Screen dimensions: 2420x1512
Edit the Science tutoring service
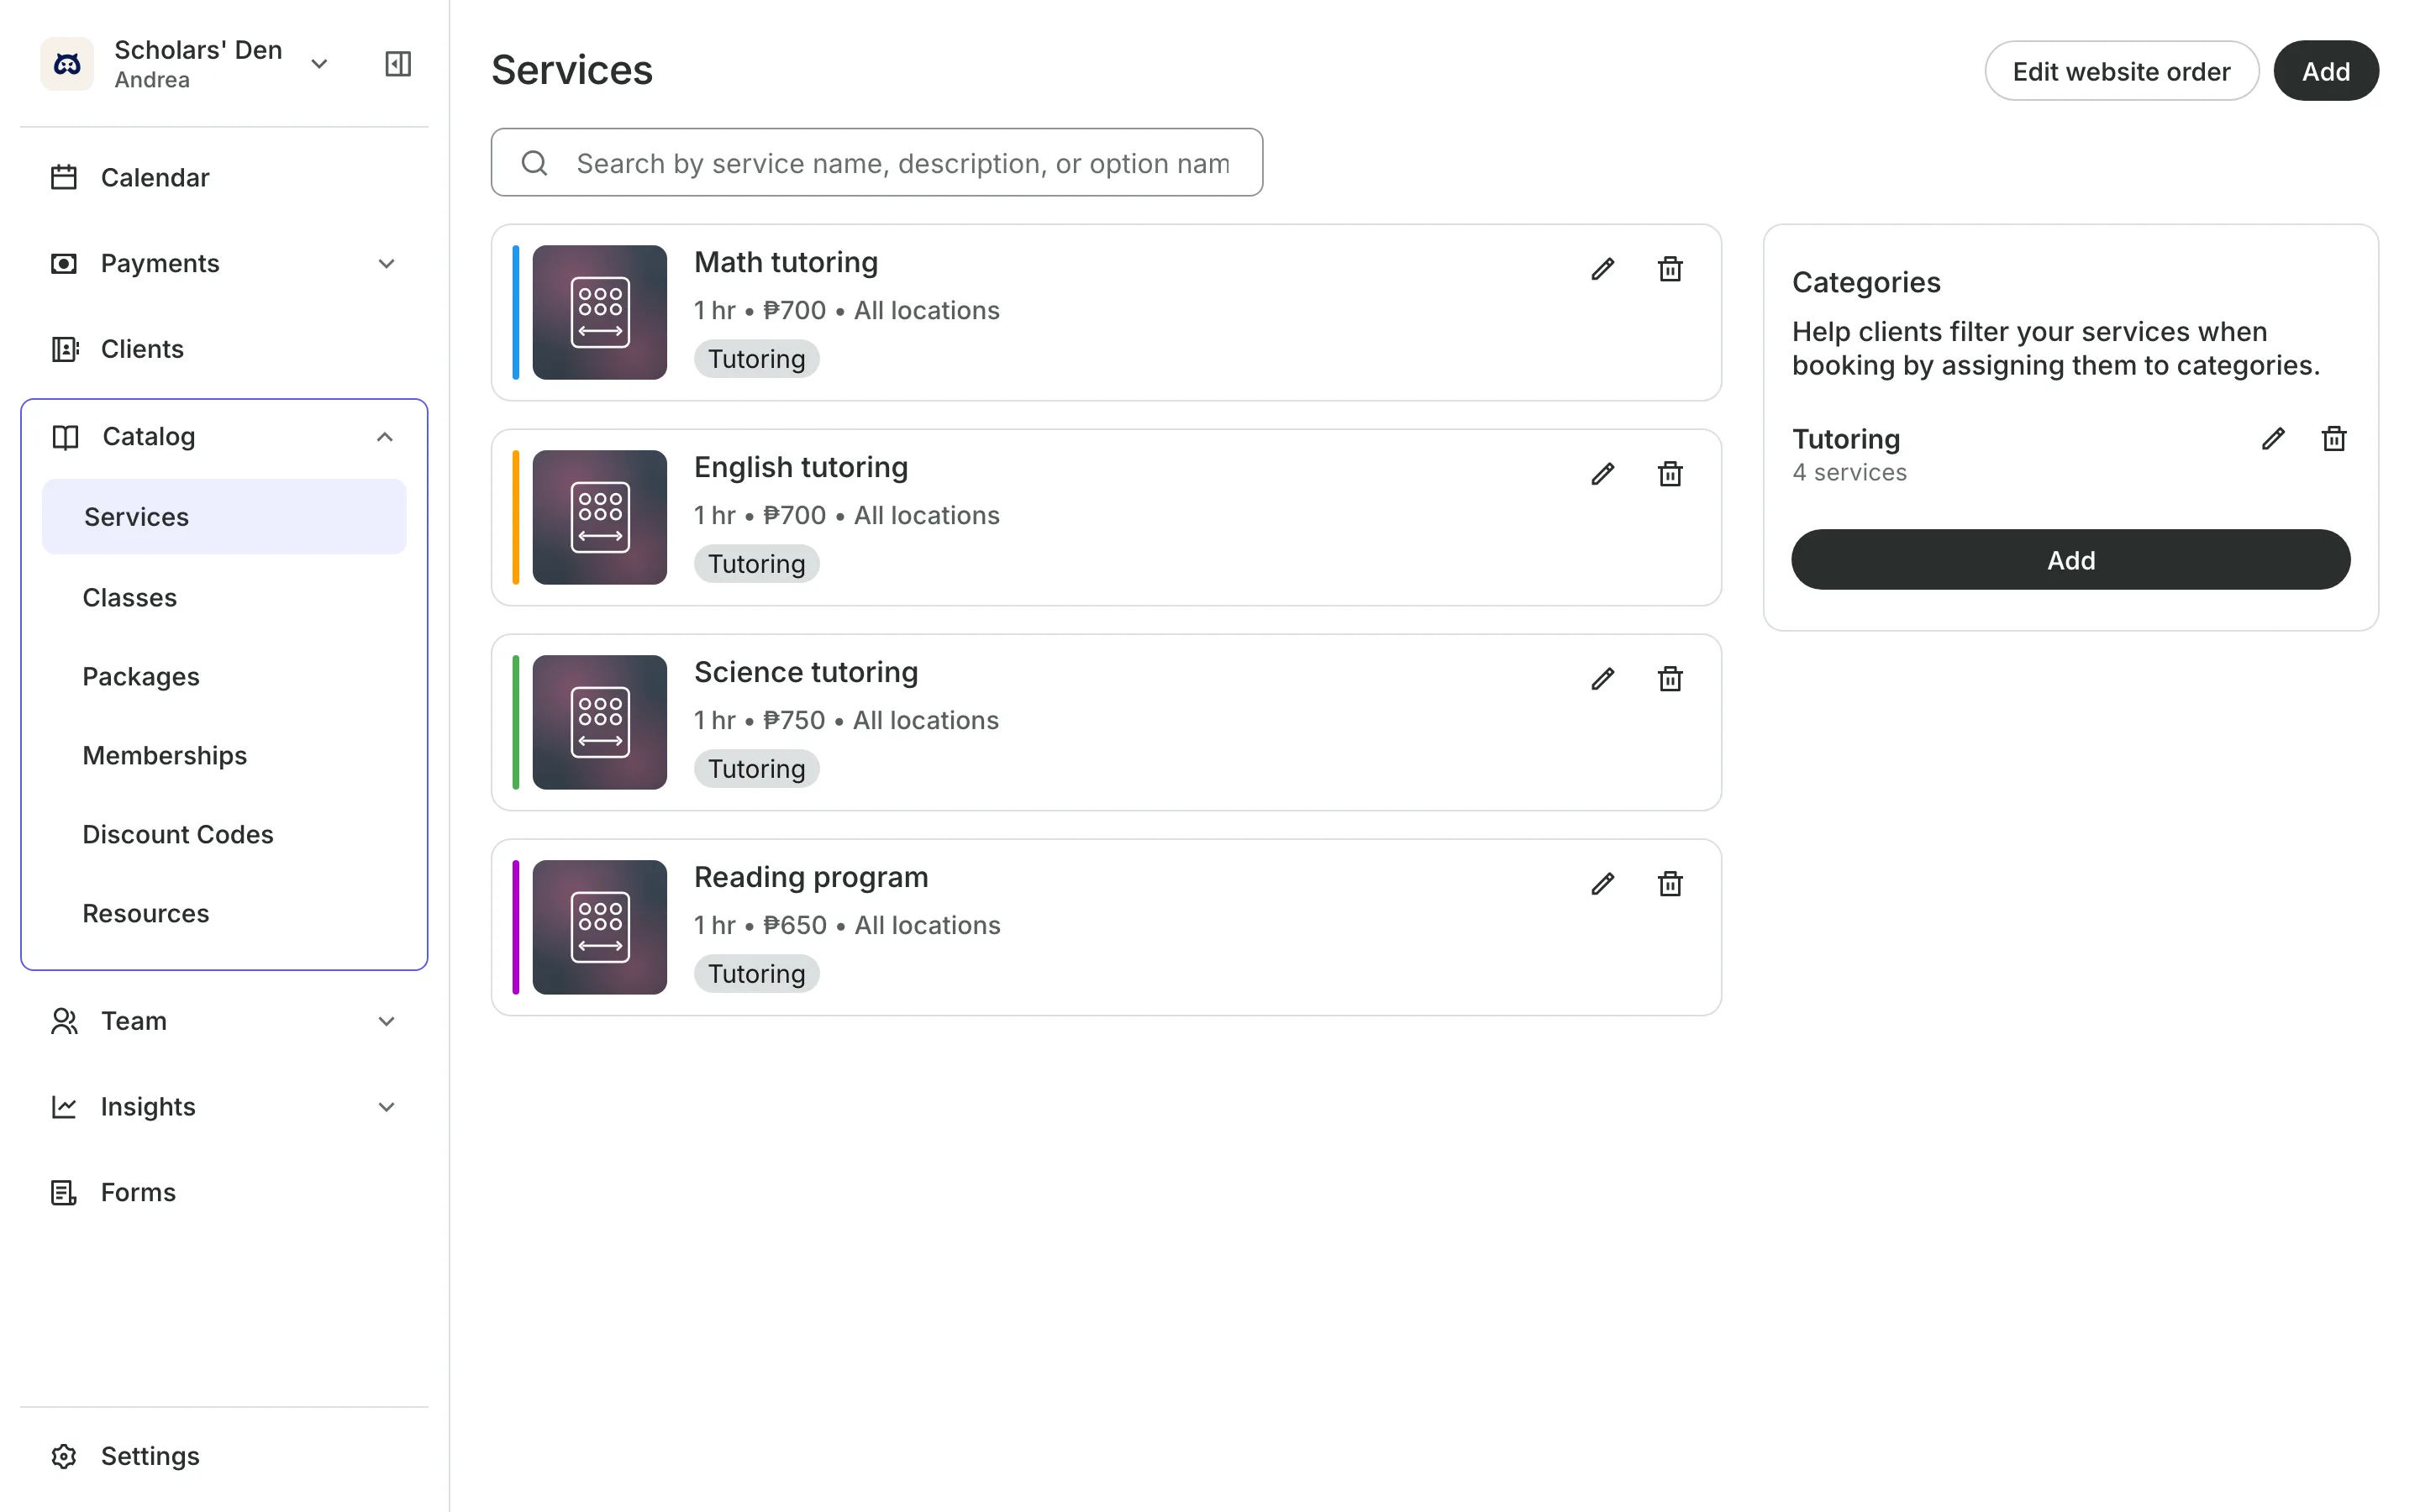1602,679
